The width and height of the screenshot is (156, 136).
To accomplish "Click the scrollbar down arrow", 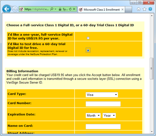I will [x=152, y=132].
